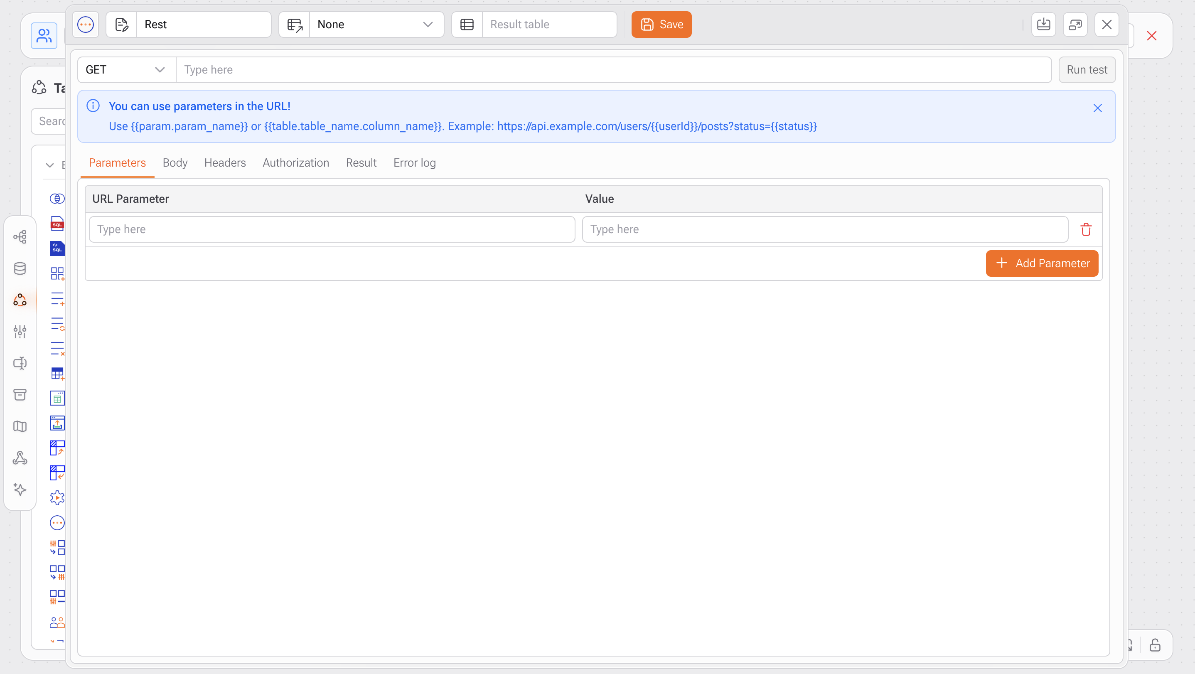Screen dimensions: 1195x674
Task: Open the GET method dropdown
Action: tap(126, 70)
